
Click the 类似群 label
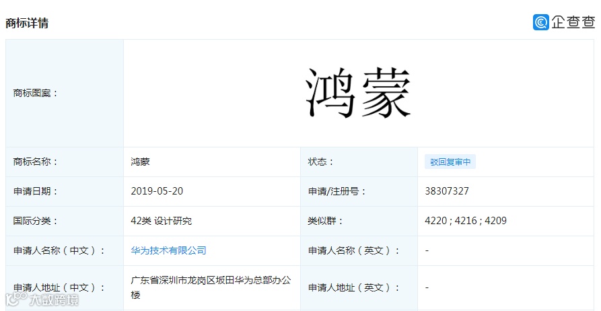326,221
